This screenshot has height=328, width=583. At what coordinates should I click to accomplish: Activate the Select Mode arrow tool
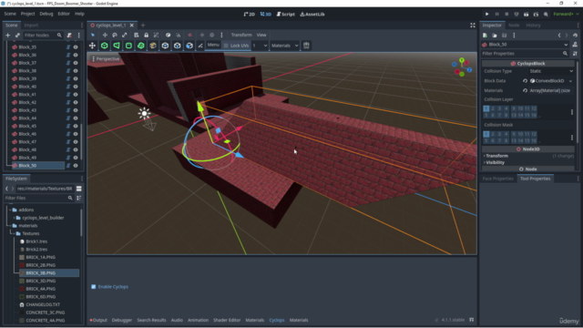(x=93, y=35)
